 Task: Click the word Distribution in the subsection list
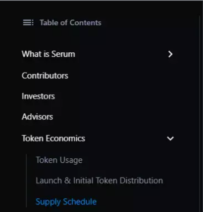[x=142, y=180]
